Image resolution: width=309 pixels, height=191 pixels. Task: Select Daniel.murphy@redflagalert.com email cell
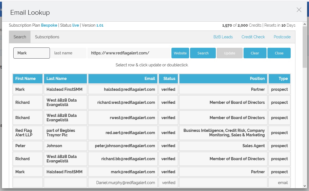click(123, 183)
